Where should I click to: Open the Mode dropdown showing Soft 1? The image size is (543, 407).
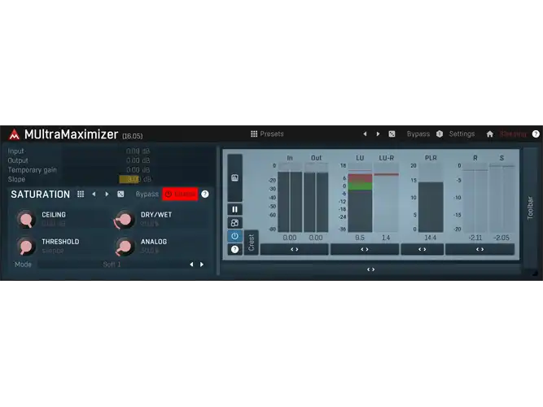point(112,265)
